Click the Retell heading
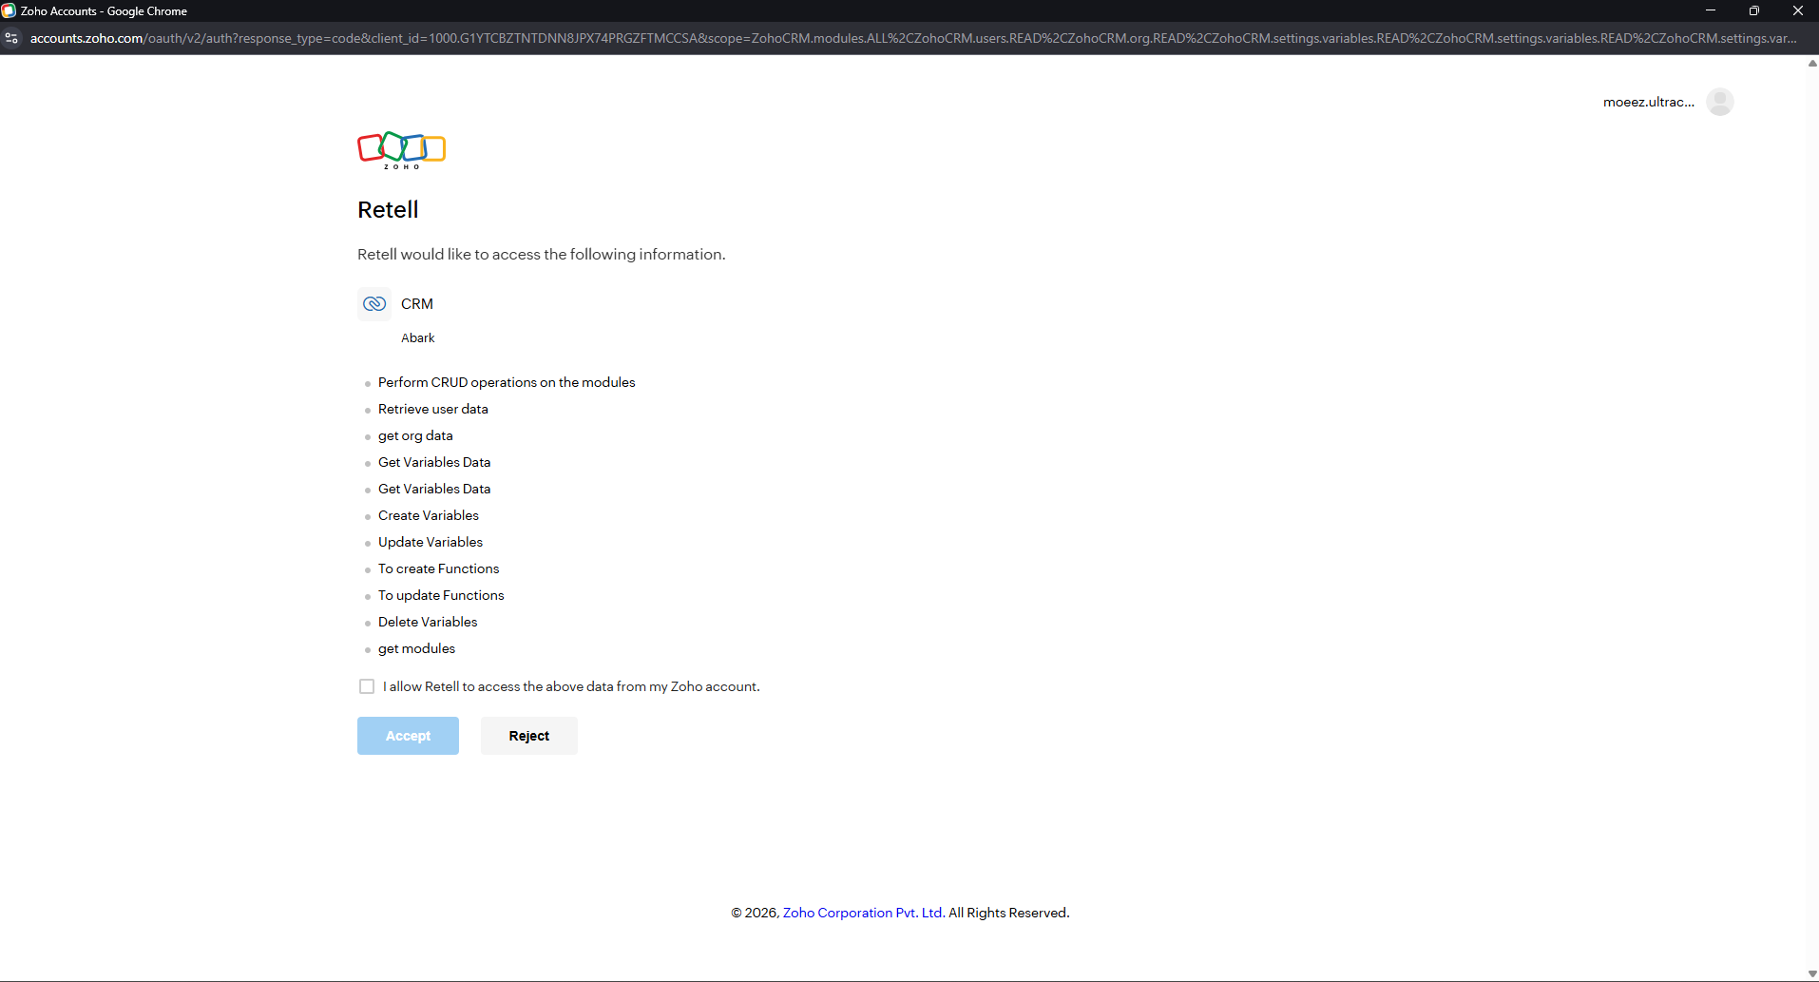This screenshot has height=982, width=1819. click(388, 210)
